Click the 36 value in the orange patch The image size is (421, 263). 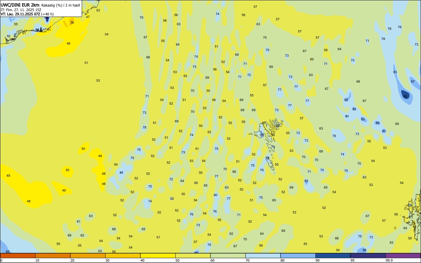pyautogui.click(x=72, y=22)
